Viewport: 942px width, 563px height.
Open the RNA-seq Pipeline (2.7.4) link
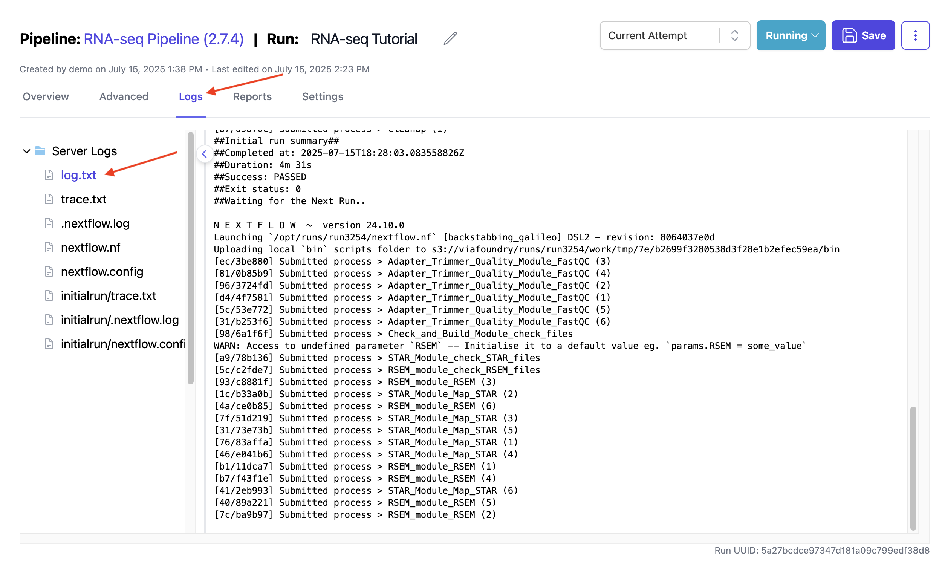pos(164,39)
